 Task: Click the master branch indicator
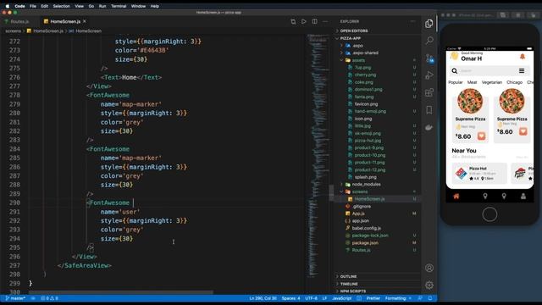pos(15,298)
